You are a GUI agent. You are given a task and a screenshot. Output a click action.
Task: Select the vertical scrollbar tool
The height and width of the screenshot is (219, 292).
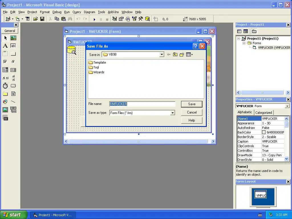[13, 78]
